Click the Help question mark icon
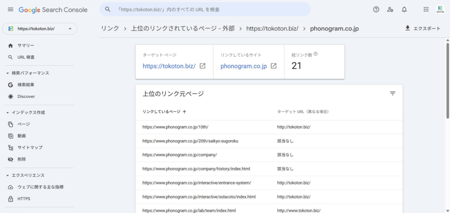Viewport: 450px width, 213px height. tap(376, 10)
